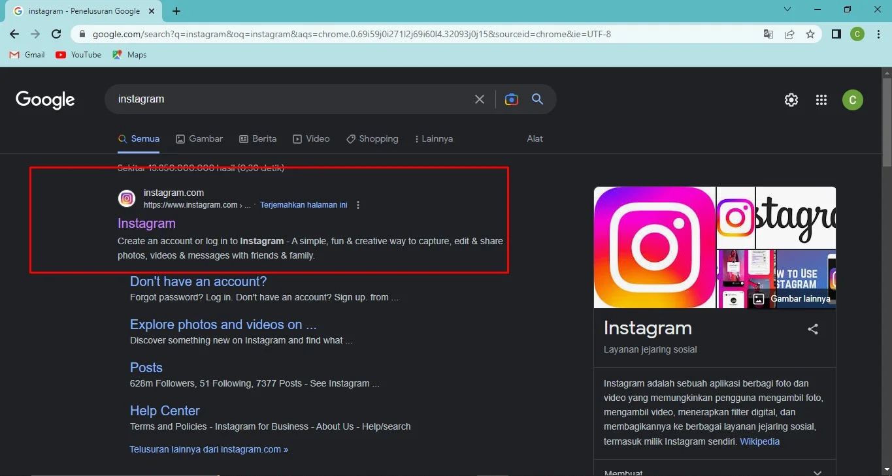
Task: Click the share page icon in the address bar
Action: pyautogui.click(x=789, y=34)
